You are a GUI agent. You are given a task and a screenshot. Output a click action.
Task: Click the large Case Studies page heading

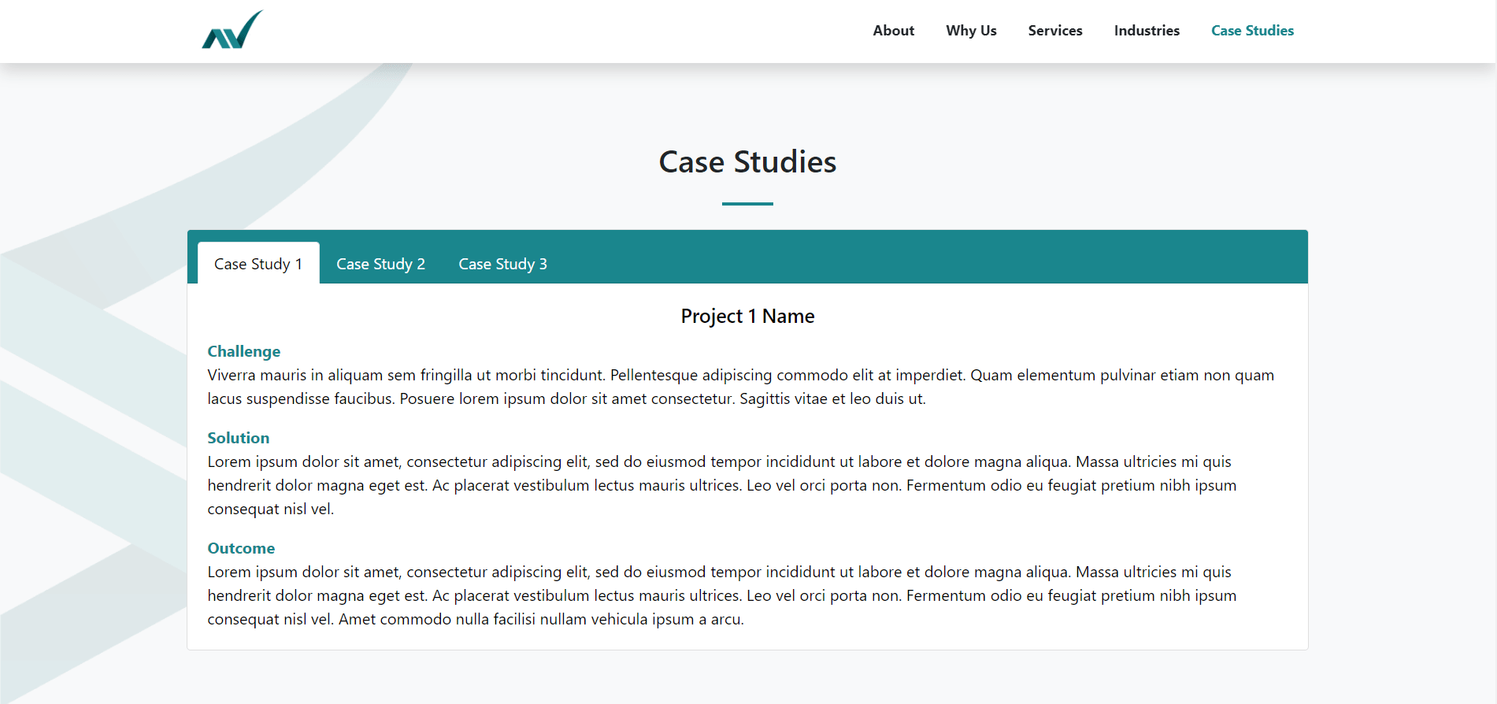[747, 162]
